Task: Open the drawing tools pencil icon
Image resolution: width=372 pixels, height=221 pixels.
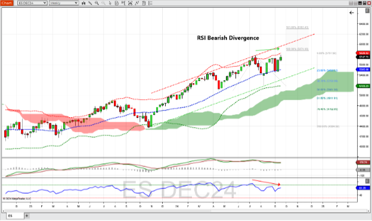Action: pos(90,3)
